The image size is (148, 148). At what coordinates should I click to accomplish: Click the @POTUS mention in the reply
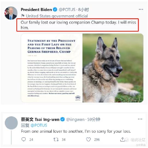click(x=39, y=125)
